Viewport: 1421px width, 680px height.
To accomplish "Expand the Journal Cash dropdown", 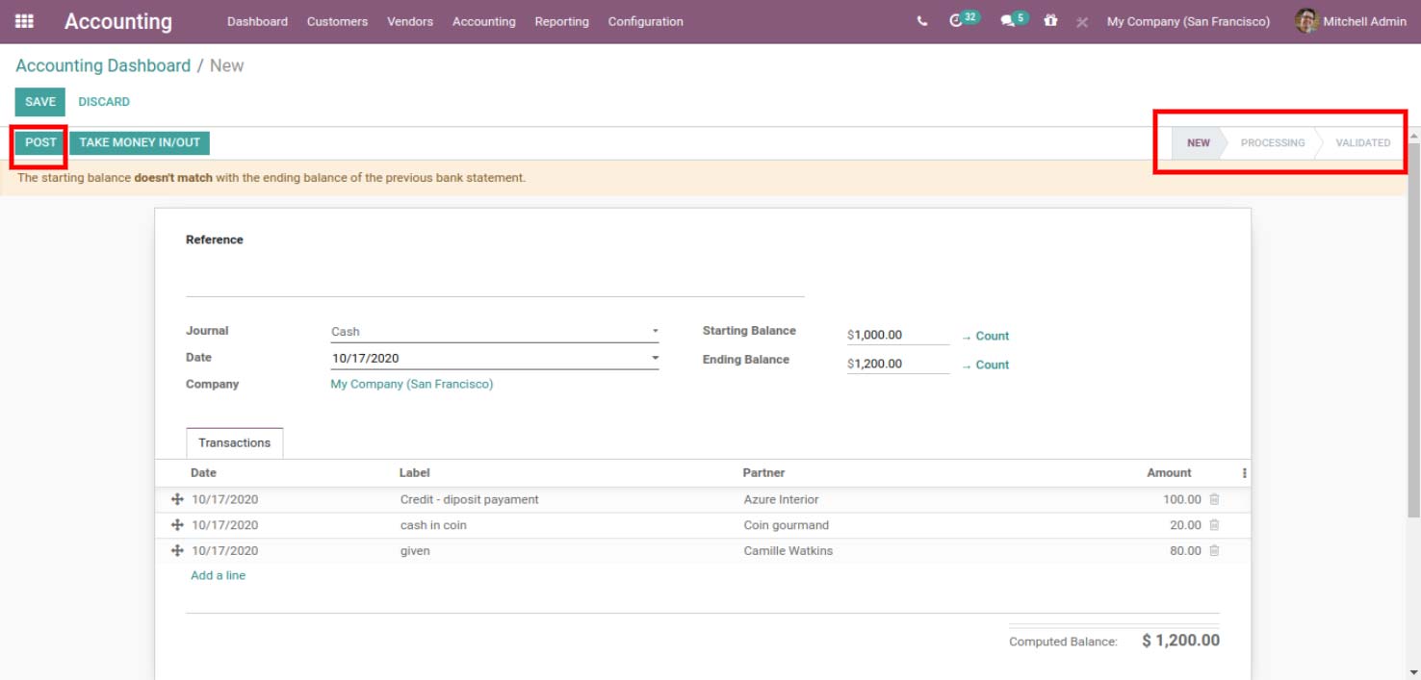I will tap(655, 331).
